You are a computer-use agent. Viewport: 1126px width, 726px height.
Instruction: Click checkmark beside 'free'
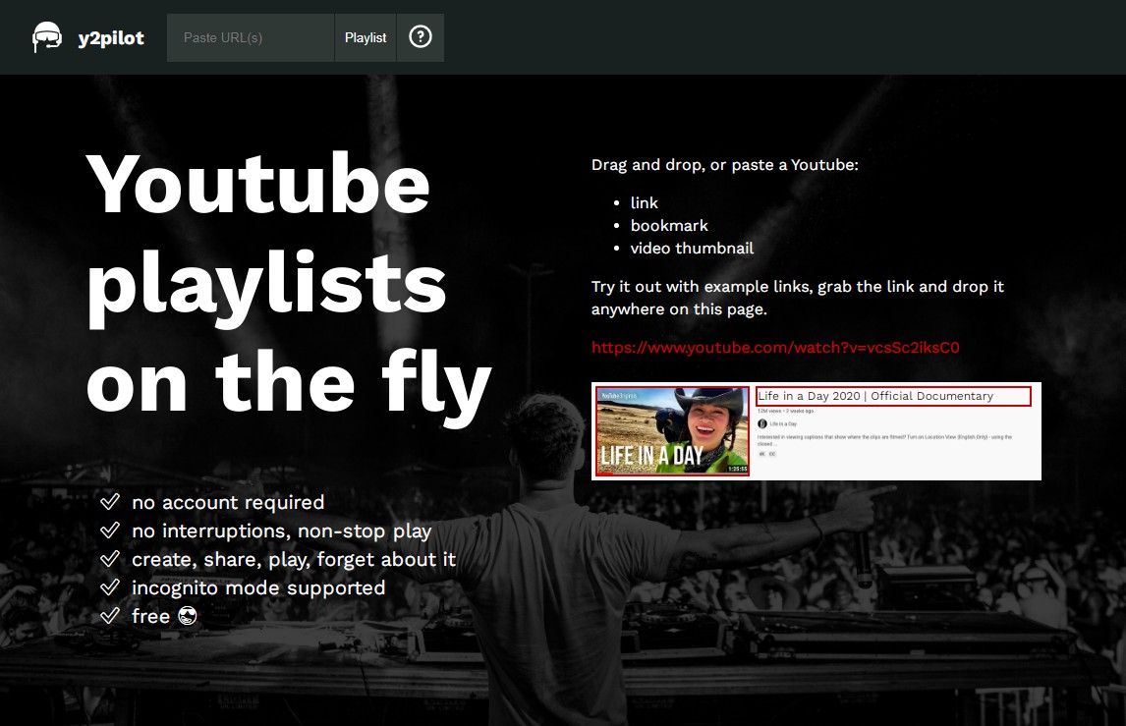coord(109,615)
